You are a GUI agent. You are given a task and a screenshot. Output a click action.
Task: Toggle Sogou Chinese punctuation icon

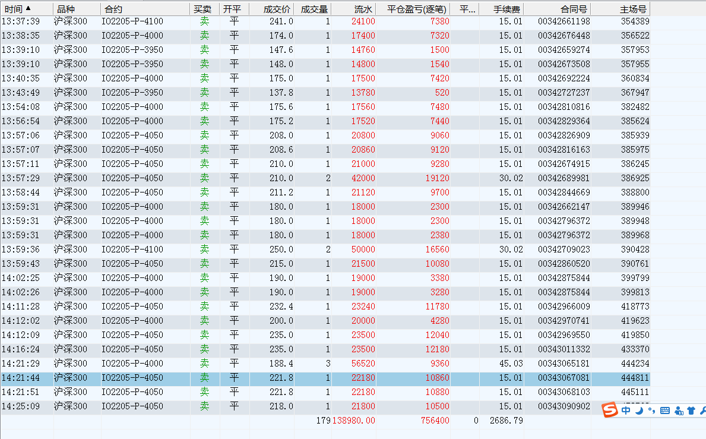(x=651, y=410)
